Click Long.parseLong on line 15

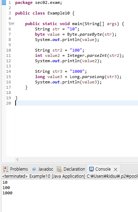tap(96, 77)
